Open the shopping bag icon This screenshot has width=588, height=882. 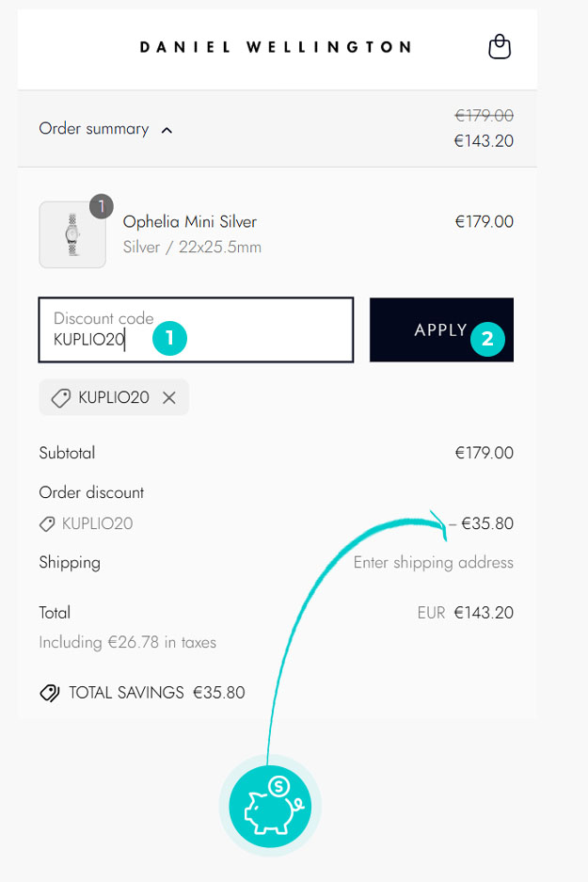click(500, 47)
